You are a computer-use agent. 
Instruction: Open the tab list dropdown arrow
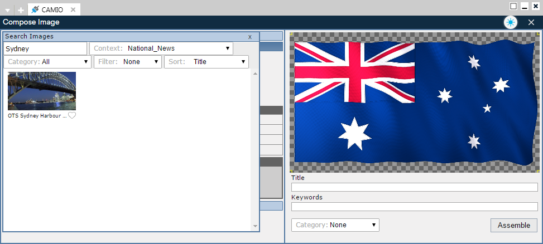(x=7, y=11)
